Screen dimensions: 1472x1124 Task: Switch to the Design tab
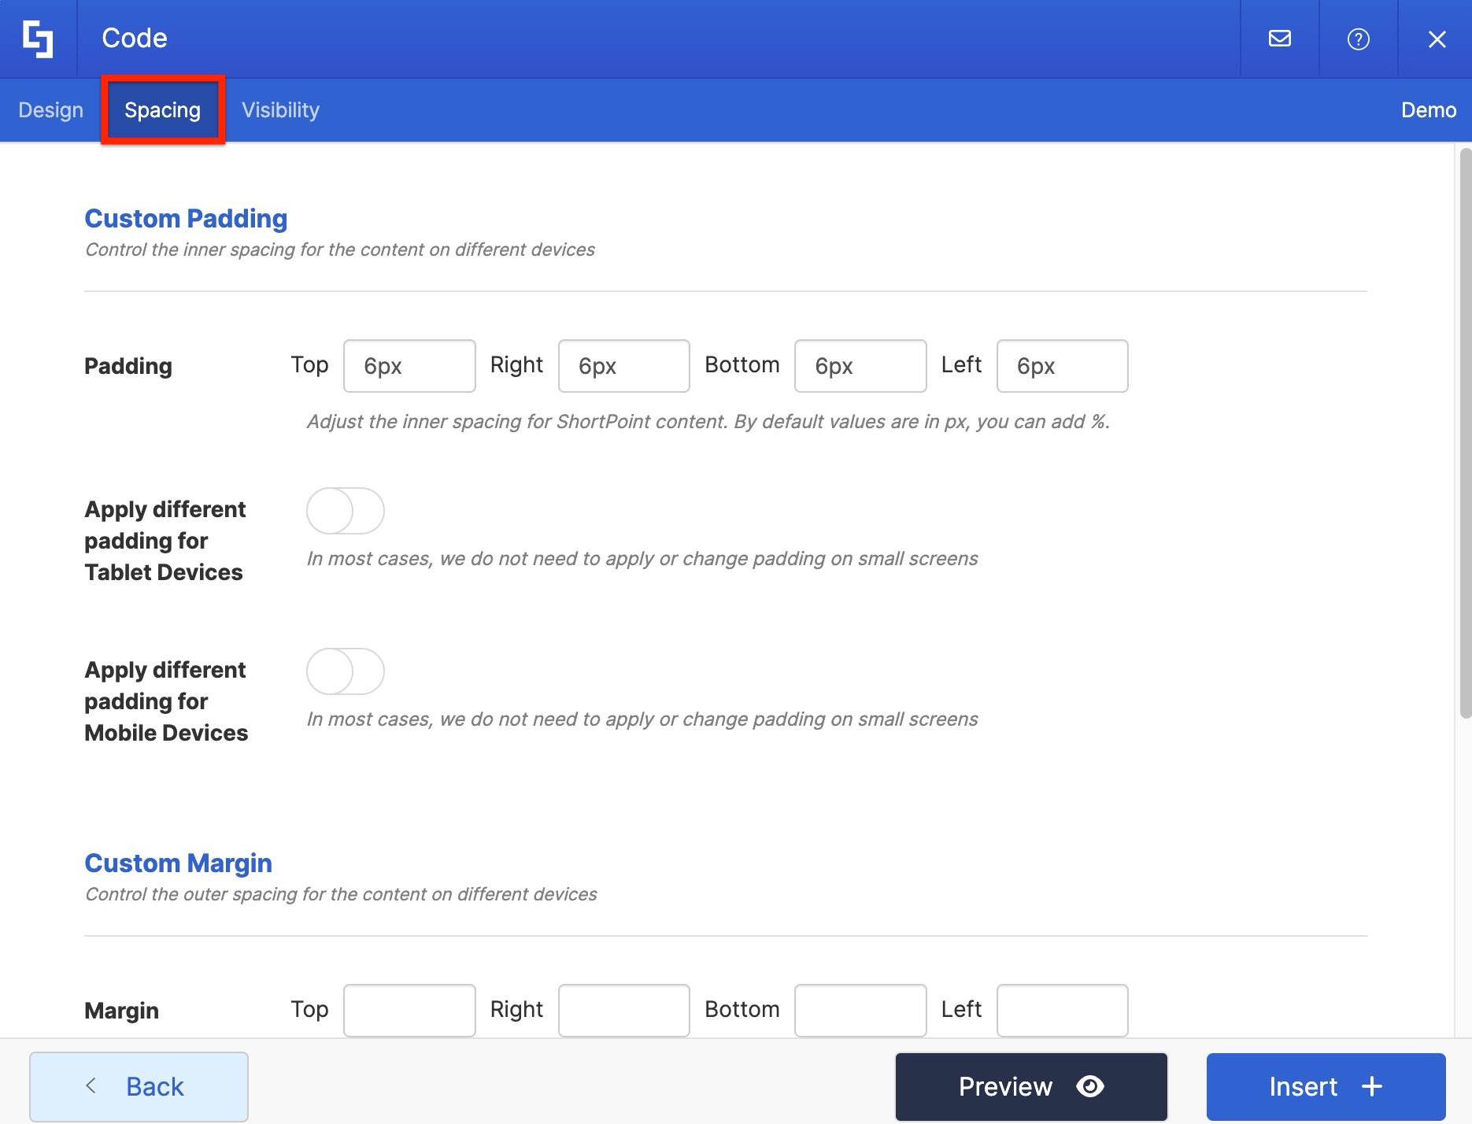tap(50, 110)
